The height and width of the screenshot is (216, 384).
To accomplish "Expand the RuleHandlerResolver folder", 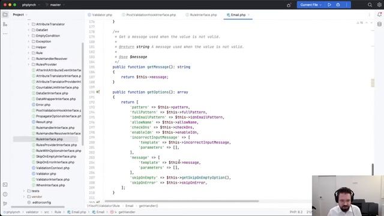I will 28,59.
